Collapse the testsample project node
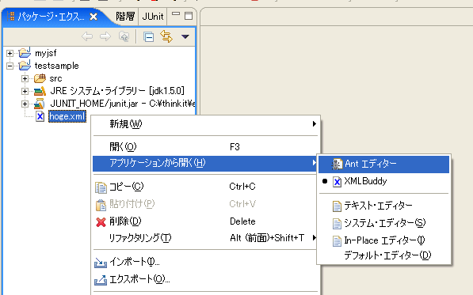The image size is (473, 295). (x=10, y=66)
